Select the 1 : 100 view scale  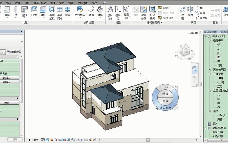(33, 140)
